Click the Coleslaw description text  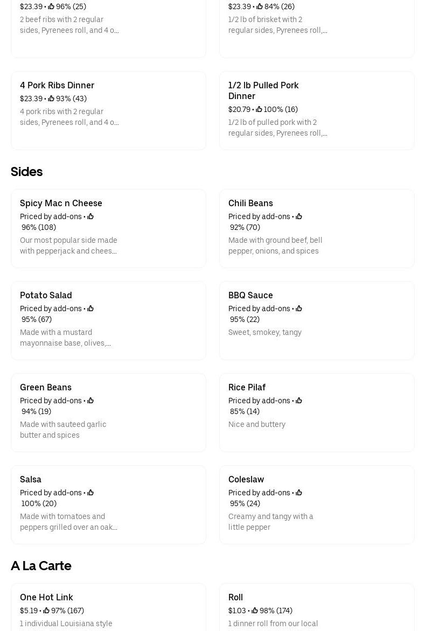point(270,522)
